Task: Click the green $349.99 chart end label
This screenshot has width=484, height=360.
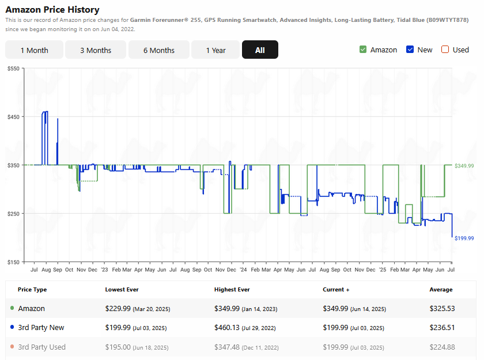Action: click(464, 166)
